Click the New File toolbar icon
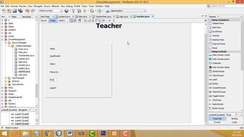244x137 pixels. [x=4, y=11]
